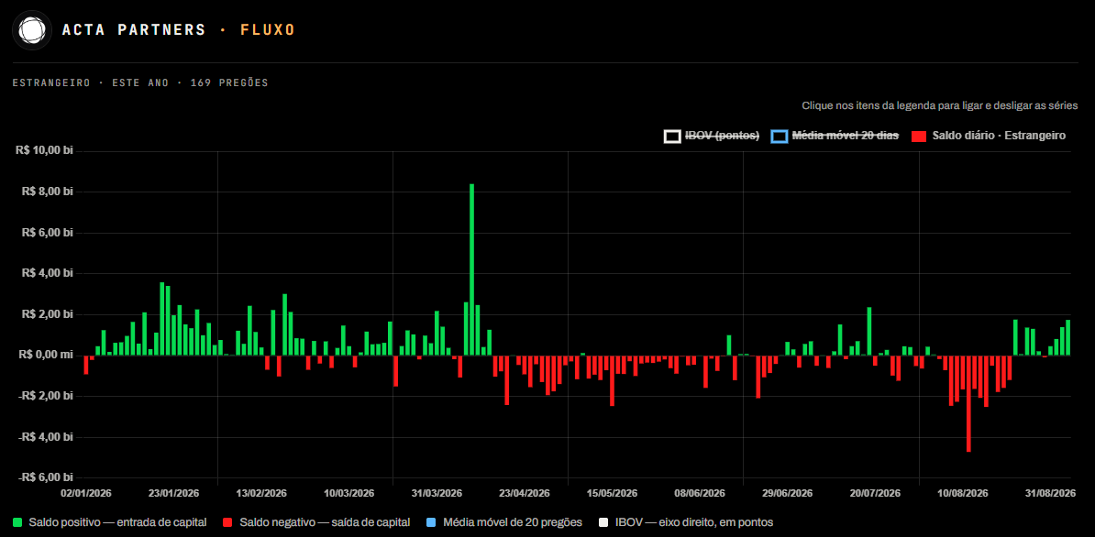Click the 'Saldo negativo — saída de capital' legend entry

coord(315,521)
